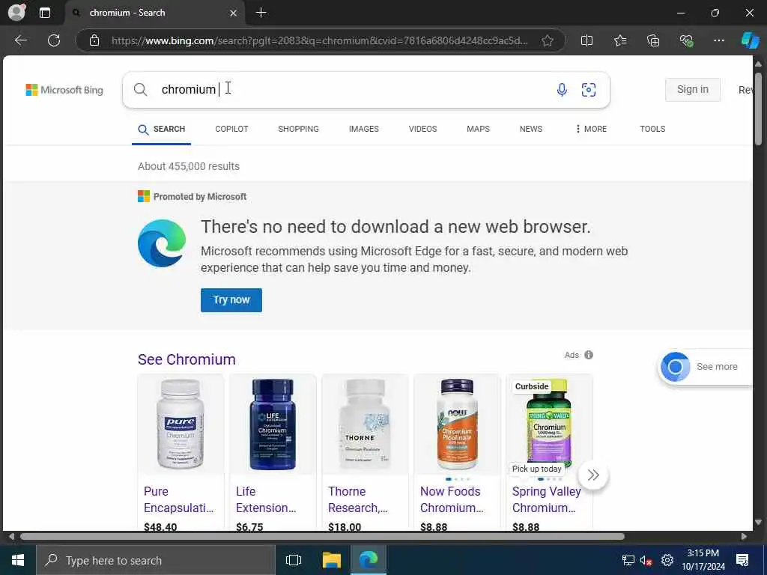Click the Microsoft Bing logo

(64, 90)
